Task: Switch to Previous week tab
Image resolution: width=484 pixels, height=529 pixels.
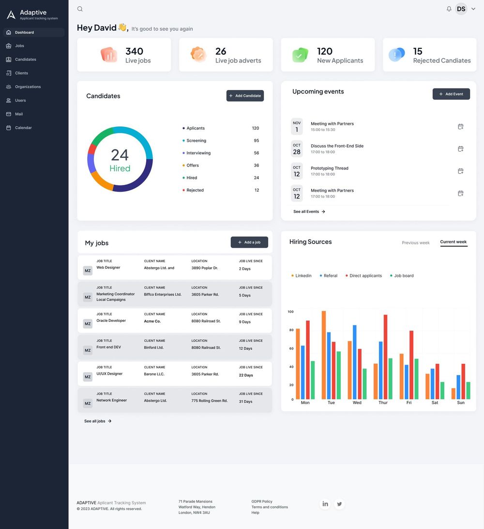Action: click(416, 242)
